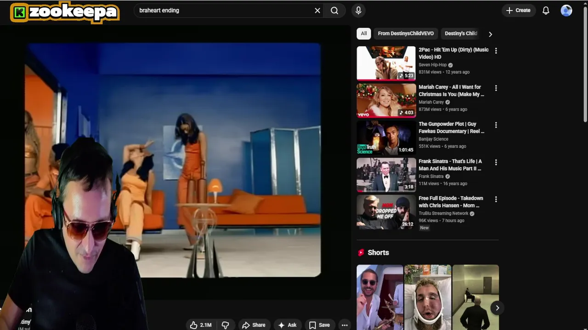The width and height of the screenshot is (588, 330).
Task: Open the first Short with the man in sunglasses
Action: coord(380,297)
